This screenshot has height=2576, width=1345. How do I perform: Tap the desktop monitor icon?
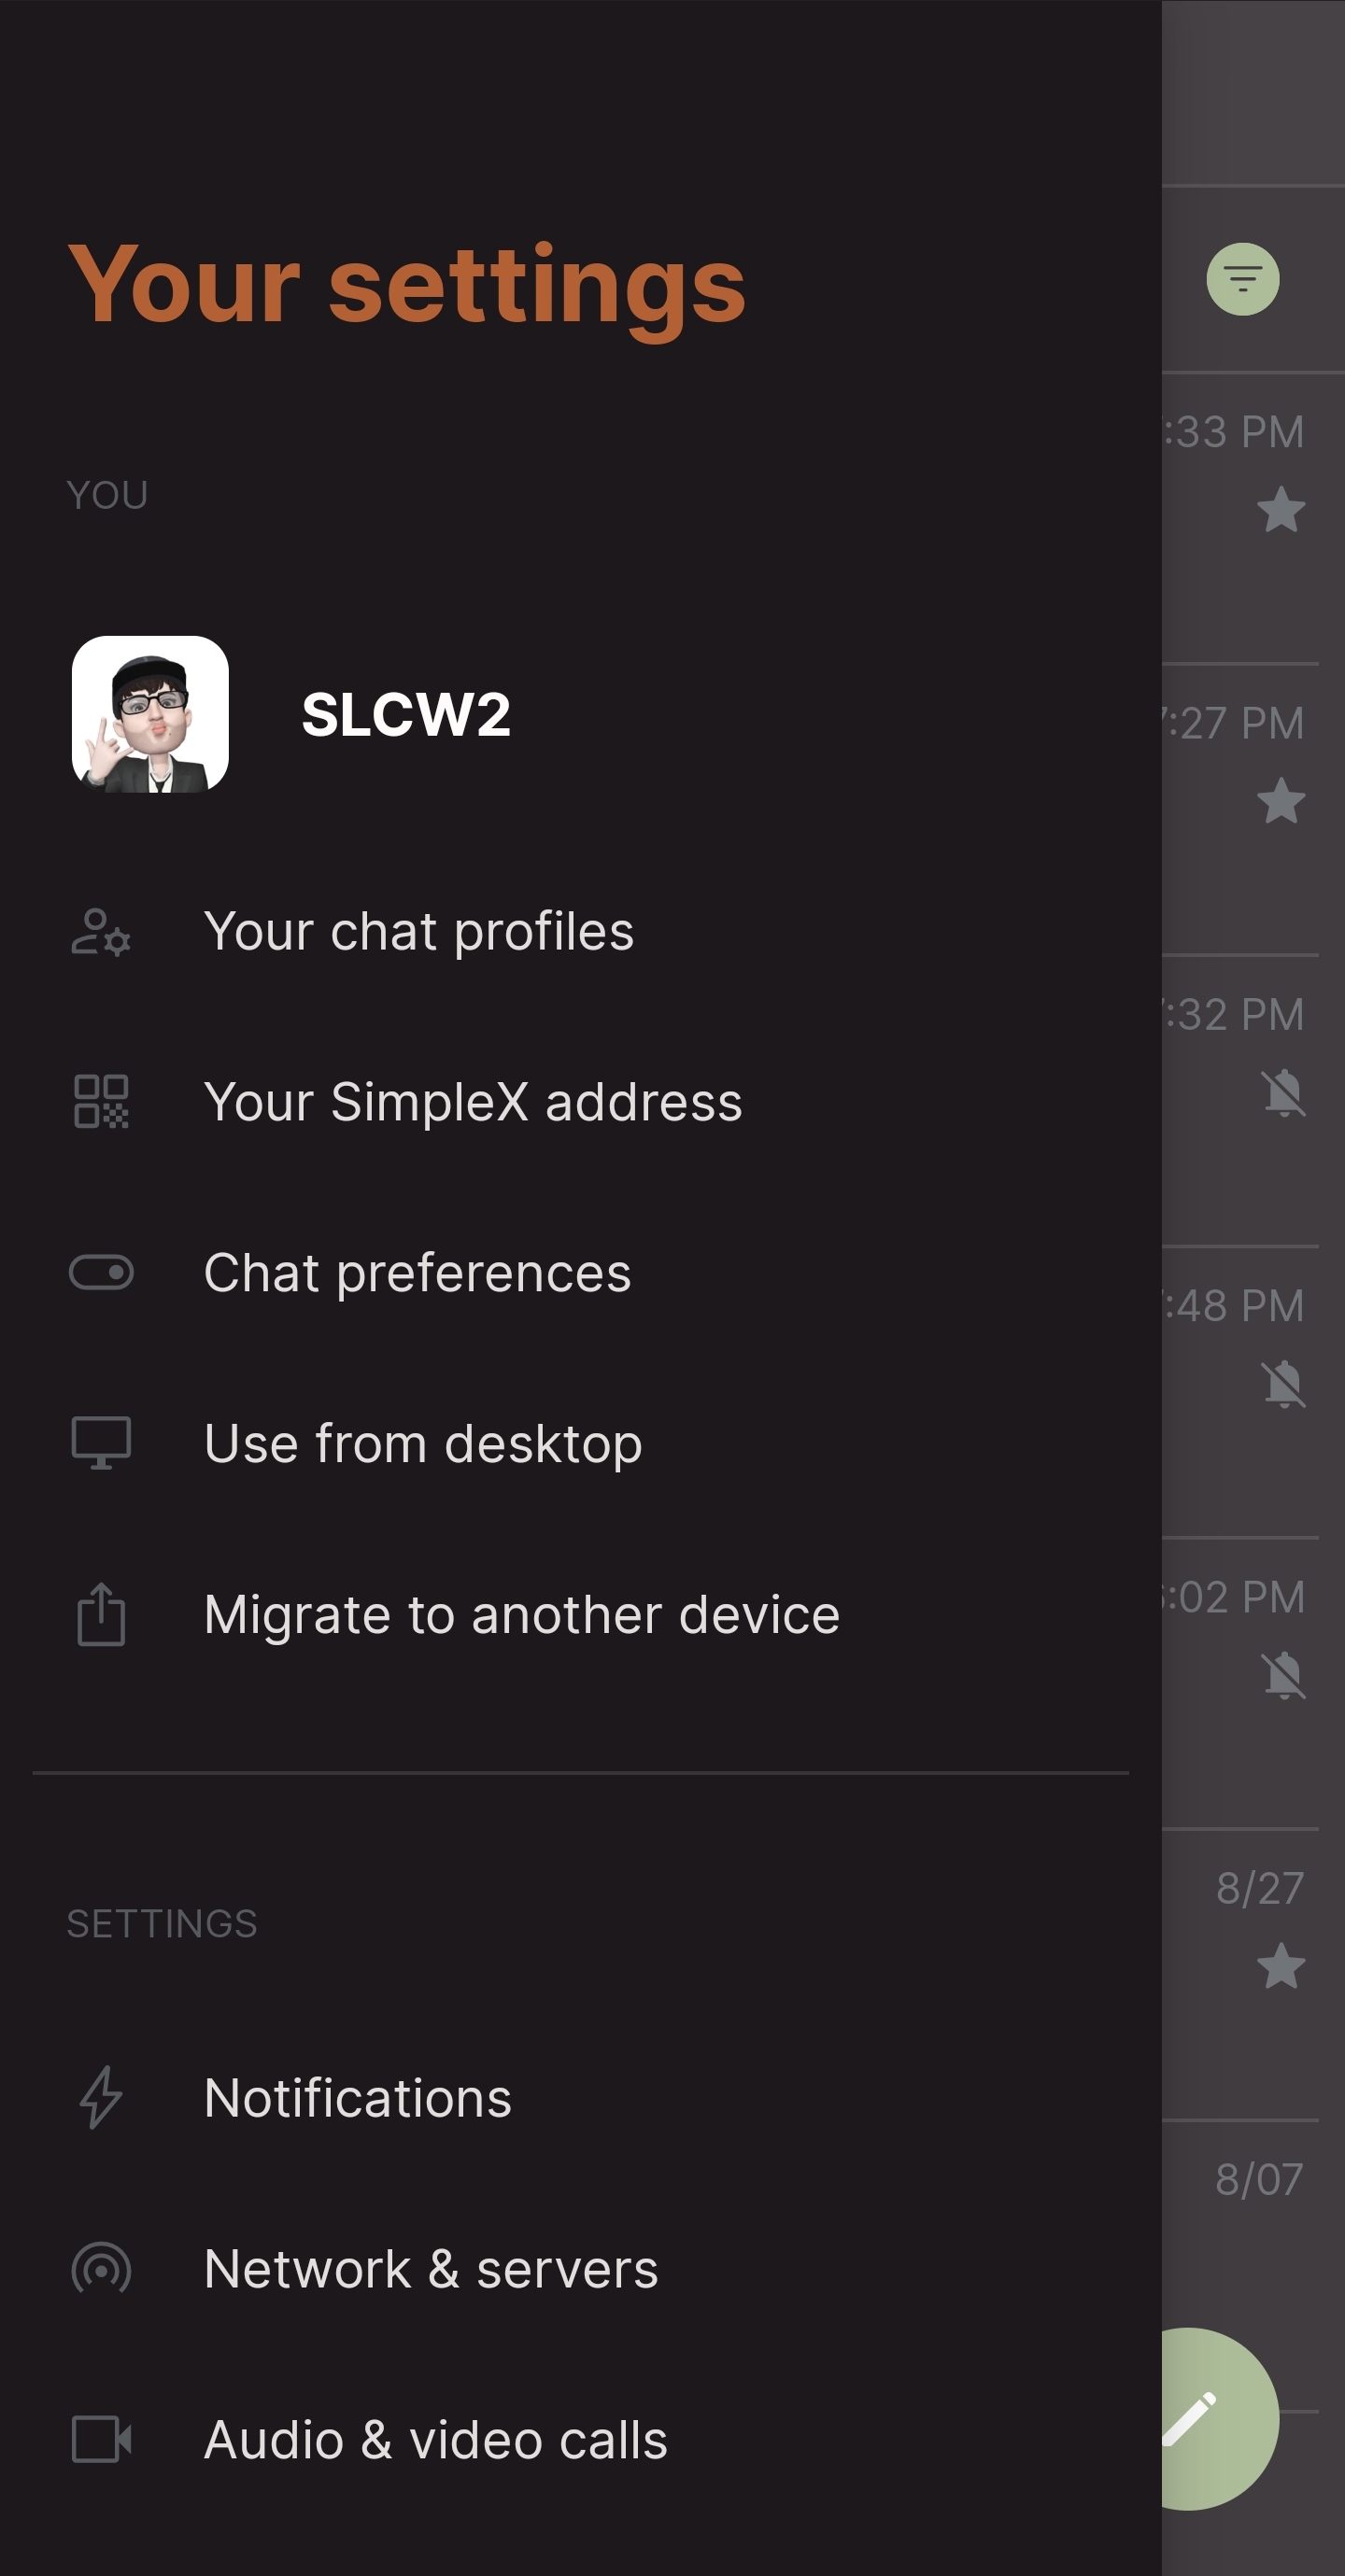pos(101,1443)
